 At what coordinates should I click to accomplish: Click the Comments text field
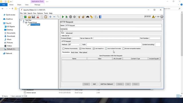(x=115, y=29)
